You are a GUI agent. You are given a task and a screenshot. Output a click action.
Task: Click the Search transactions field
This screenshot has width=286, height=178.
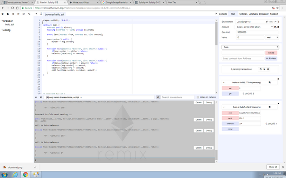177,97
